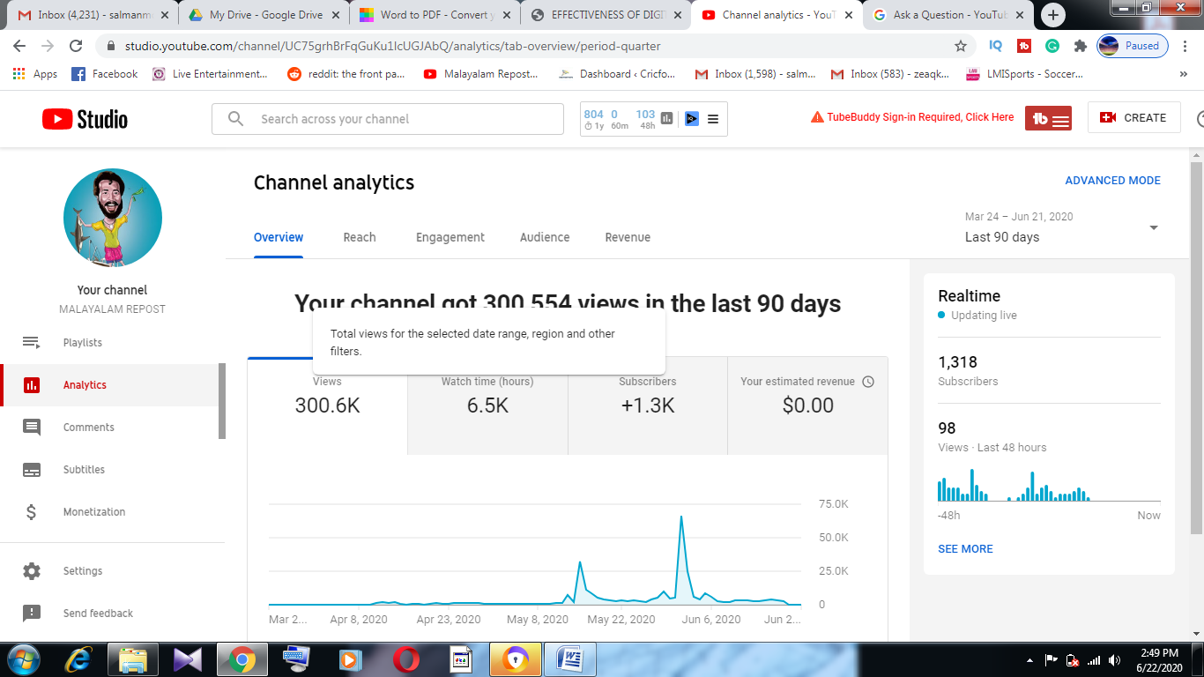Click the YouTube Studio logo

pos(85,119)
